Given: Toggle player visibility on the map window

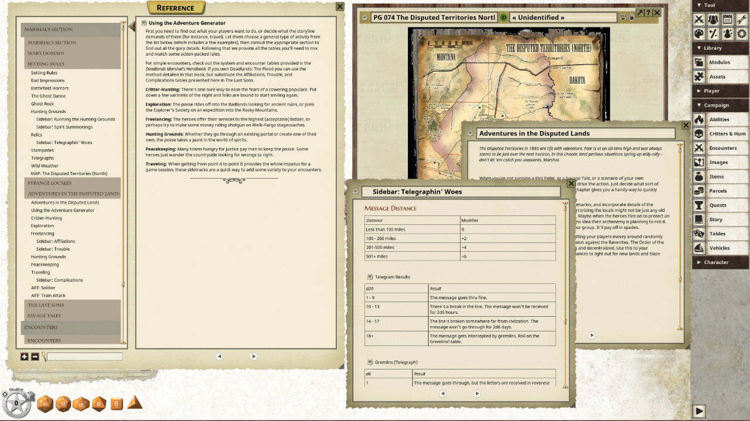Looking at the screenshot, I should pos(622,18).
